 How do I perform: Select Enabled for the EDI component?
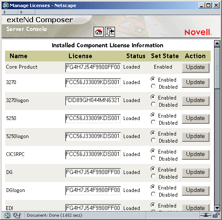tap(153, 205)
